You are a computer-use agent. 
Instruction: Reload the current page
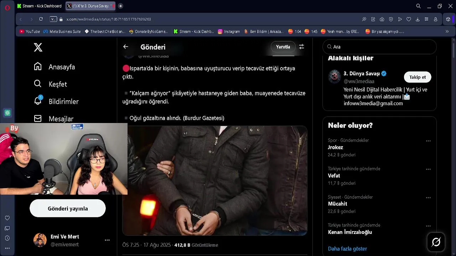[x=41, y=19]
